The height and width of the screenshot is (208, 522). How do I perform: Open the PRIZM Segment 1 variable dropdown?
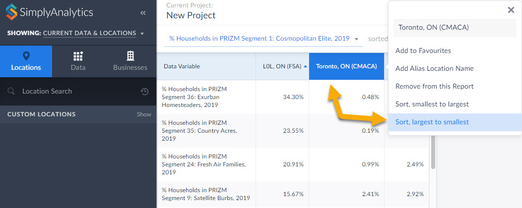[263, 39]
